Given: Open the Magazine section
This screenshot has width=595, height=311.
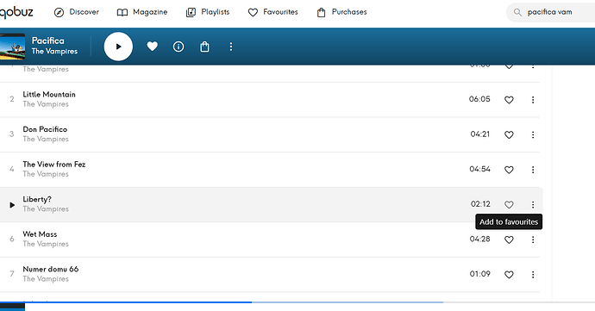Looking at the screenshot, I should (142, 12).
